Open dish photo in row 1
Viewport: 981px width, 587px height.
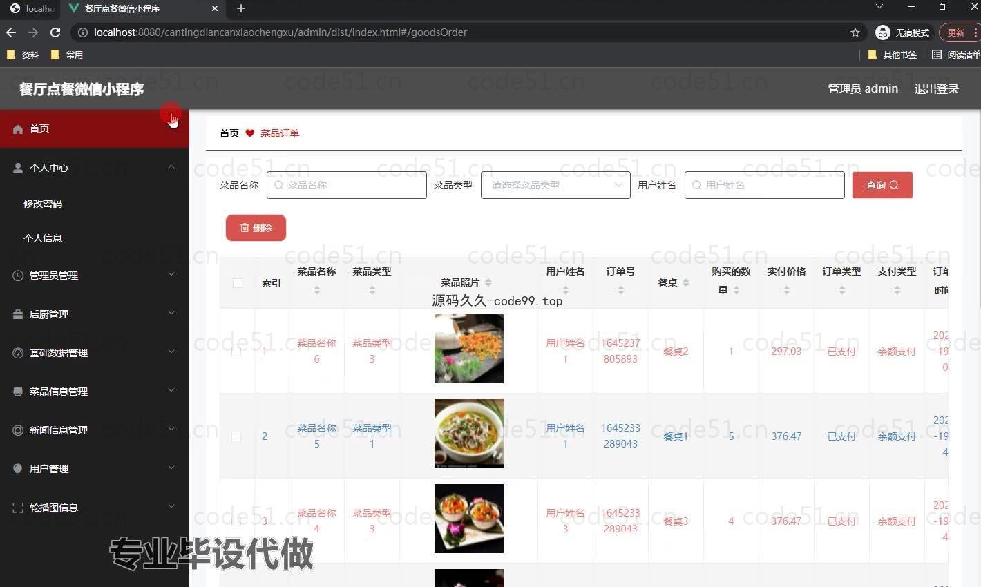pyautogui.click(x=469, y=349)
